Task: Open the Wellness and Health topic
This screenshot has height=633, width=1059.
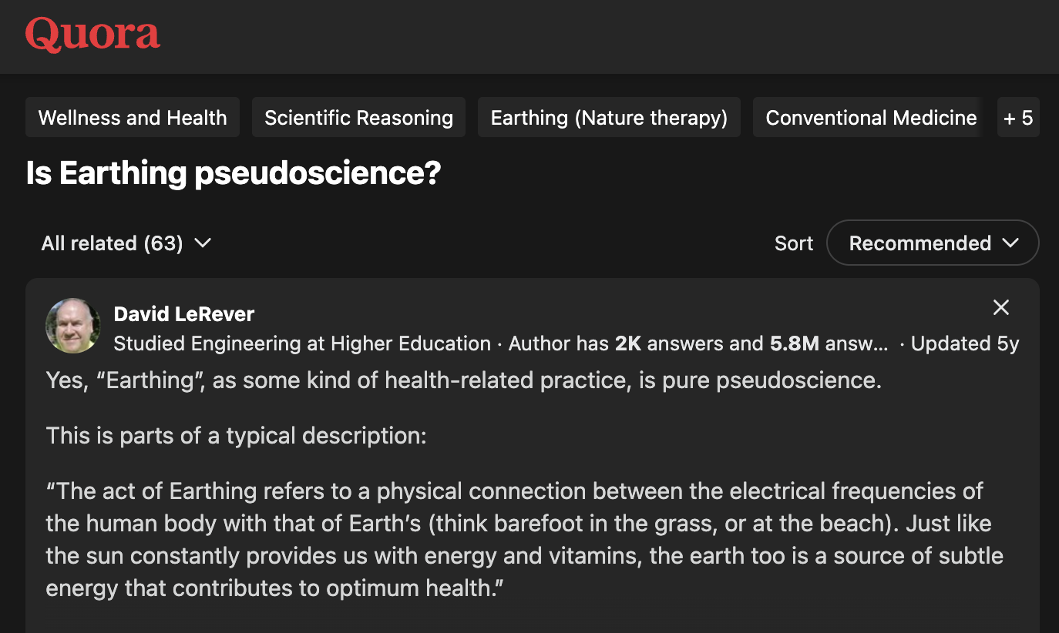Action: click(133, 118)
